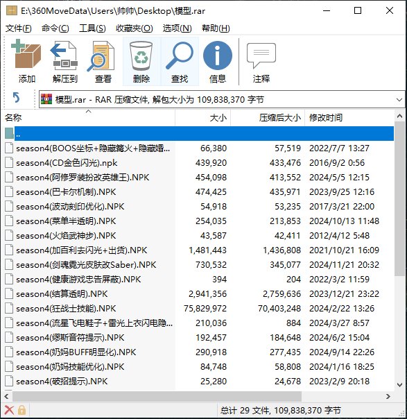
Task: Open the 选项(N) menu
Action: (x=177, y=28)
